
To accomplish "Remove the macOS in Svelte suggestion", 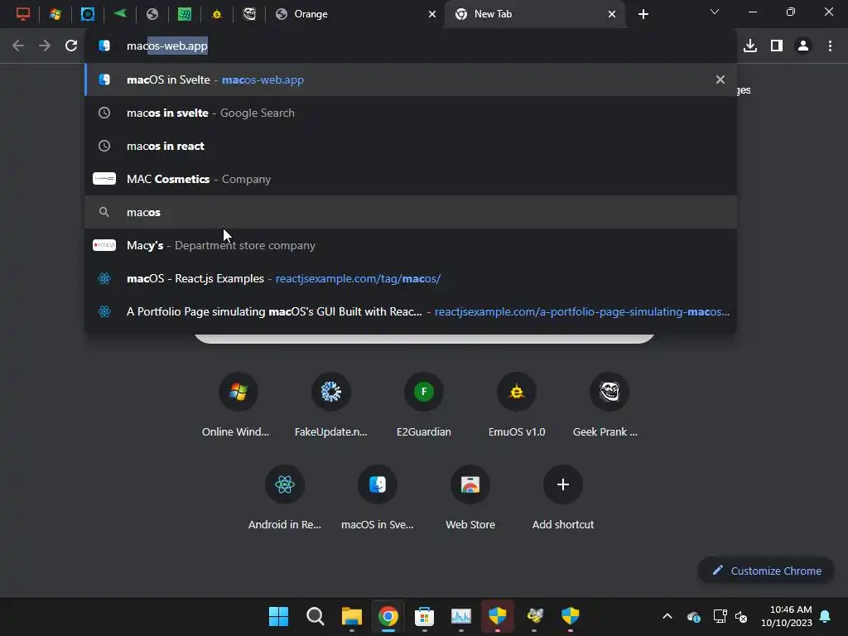I will (720, 79).
